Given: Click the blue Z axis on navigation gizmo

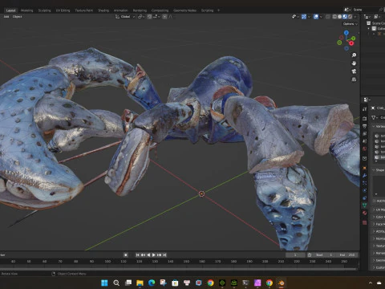Looking at the screenshot, I should pos(346,33).
